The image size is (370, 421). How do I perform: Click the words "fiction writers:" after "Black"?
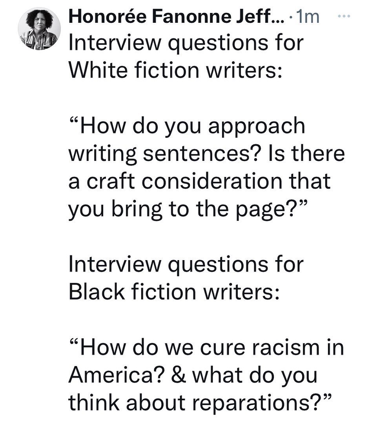coord(205,292)
